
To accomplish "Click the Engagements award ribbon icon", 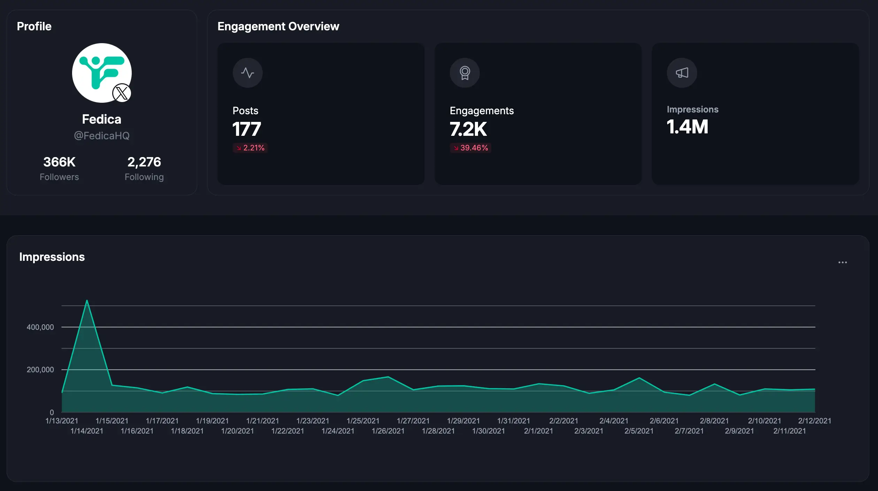I will [x=464, y=73].
